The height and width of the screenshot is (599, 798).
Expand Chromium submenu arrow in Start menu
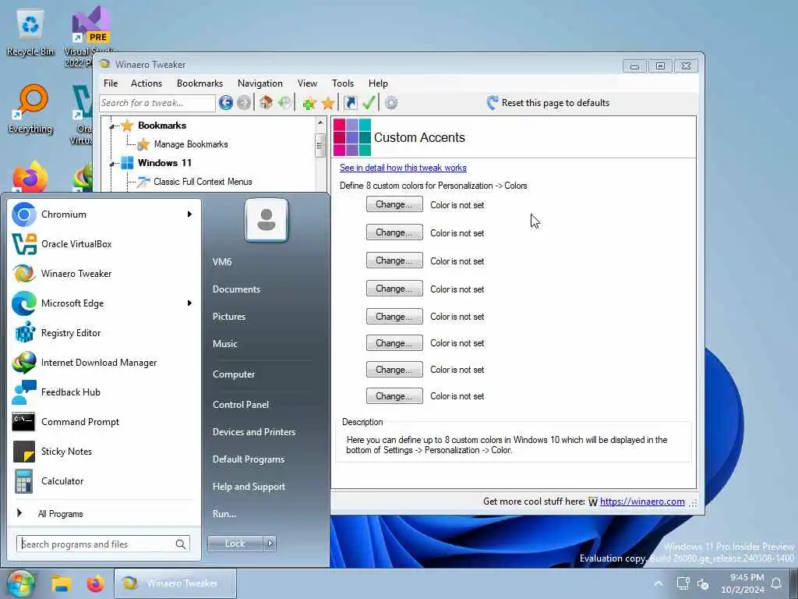(x=189, y=214)
